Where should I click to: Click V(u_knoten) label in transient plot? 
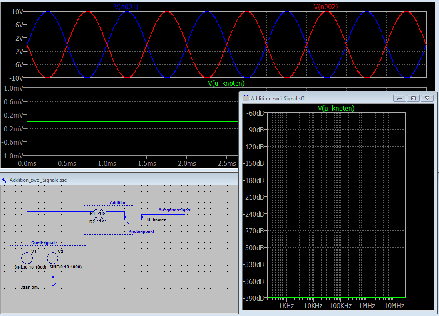pos(226,83)
